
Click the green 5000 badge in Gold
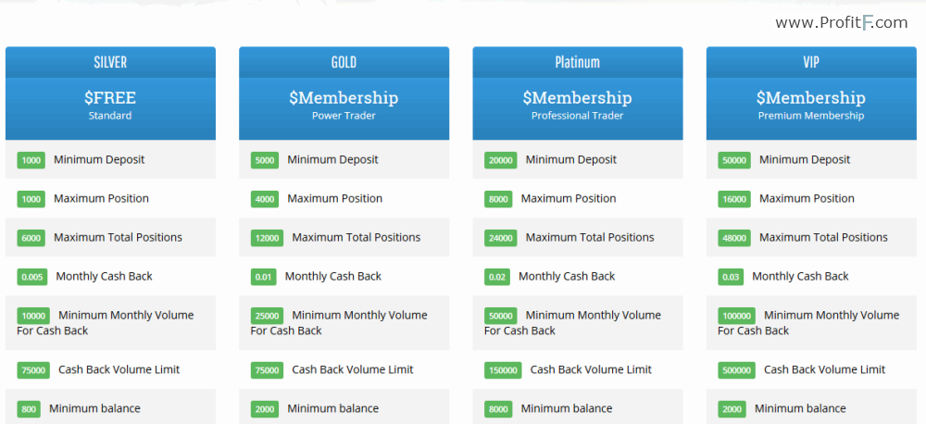(x=265, y=160)
